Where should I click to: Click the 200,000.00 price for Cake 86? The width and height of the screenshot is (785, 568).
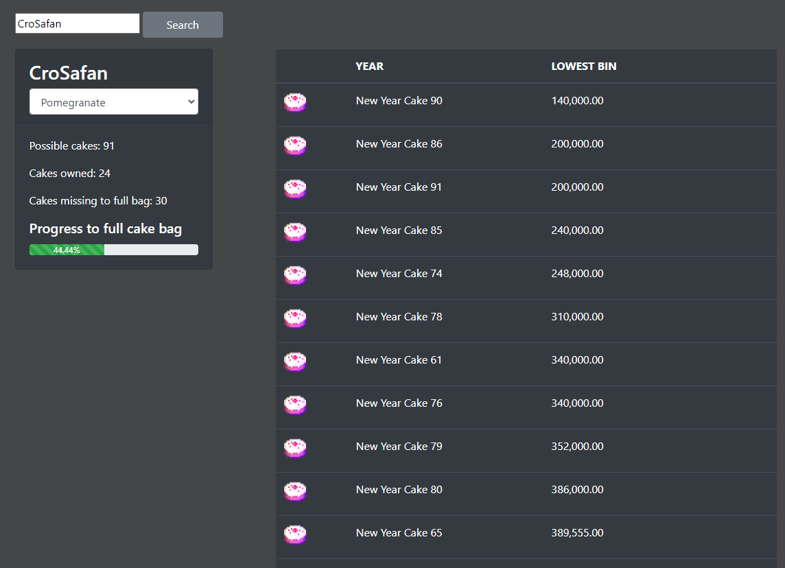point(577,143)
